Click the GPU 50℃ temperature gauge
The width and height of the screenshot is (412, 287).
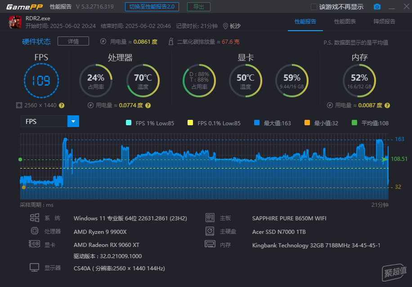click(246, 81)
